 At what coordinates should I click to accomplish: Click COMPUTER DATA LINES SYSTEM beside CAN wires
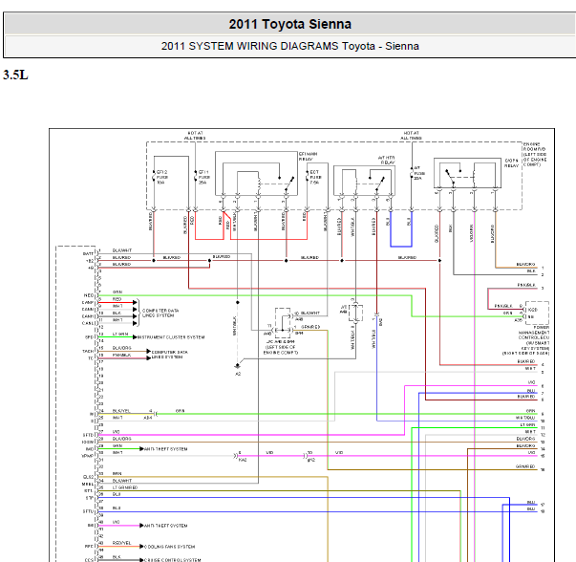pyautogui.click(x=160, y=313)
